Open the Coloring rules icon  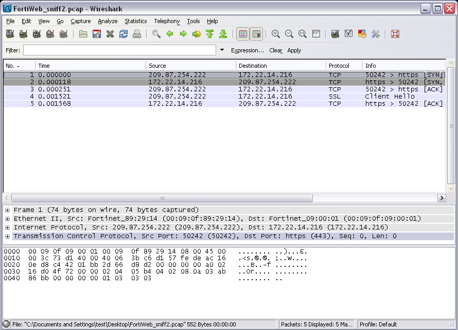coord(362,34)
